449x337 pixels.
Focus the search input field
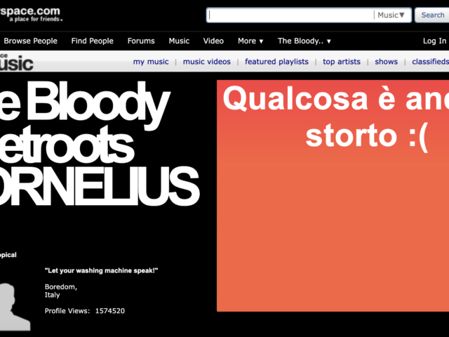(x=290, y=15)
